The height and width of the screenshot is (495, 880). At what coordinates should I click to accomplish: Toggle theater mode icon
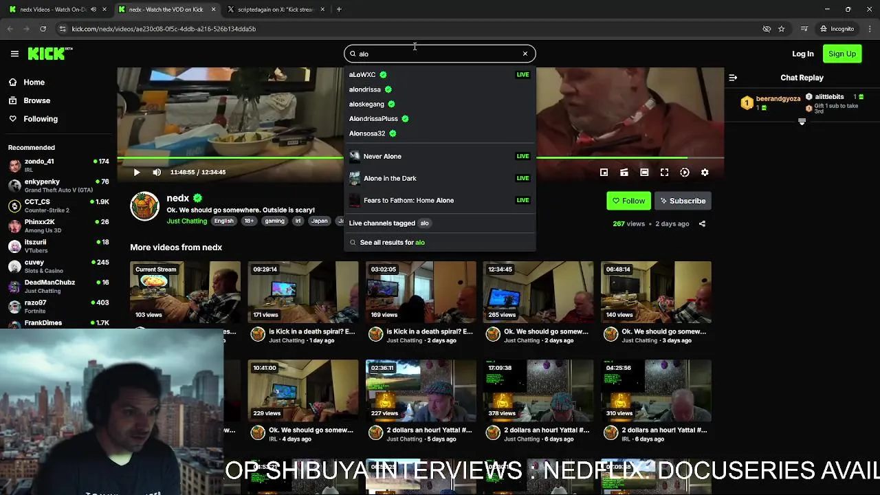click(x=644, y=173)
